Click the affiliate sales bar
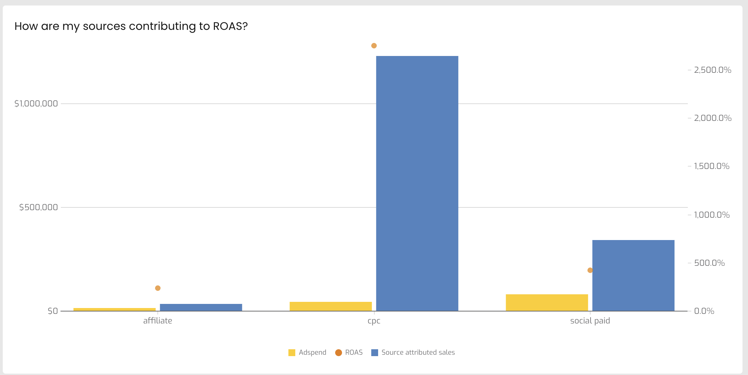Screen dimensions: 748x375 201,307
